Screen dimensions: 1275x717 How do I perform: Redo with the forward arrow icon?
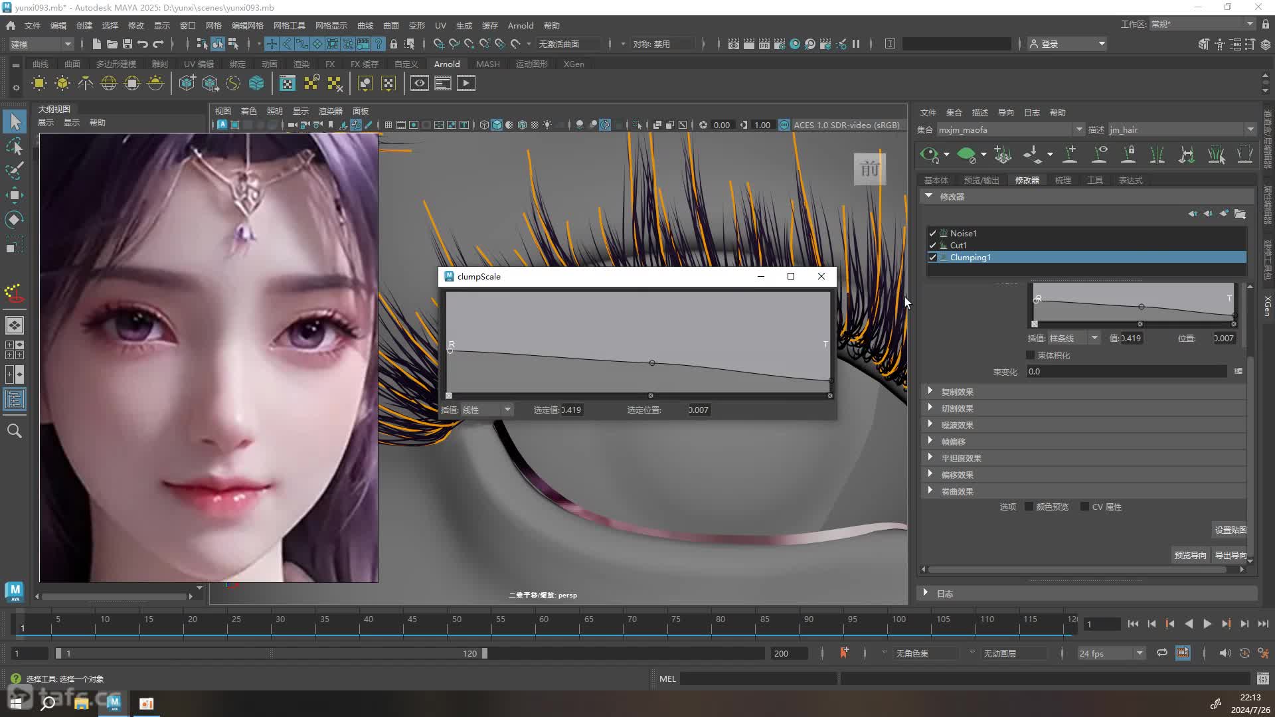click(x=158, y=44)
